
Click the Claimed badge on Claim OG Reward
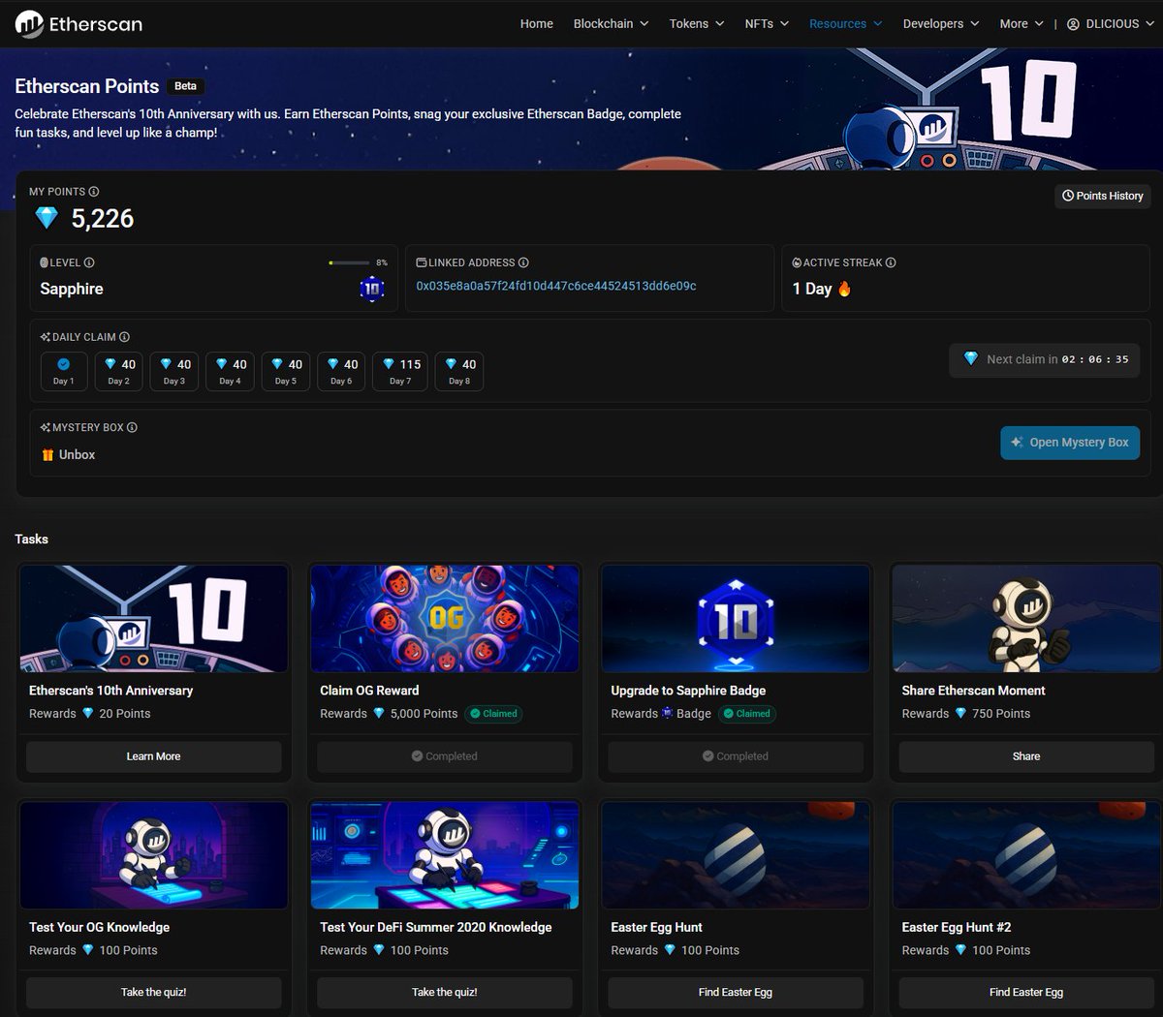[x=494, y=714]
